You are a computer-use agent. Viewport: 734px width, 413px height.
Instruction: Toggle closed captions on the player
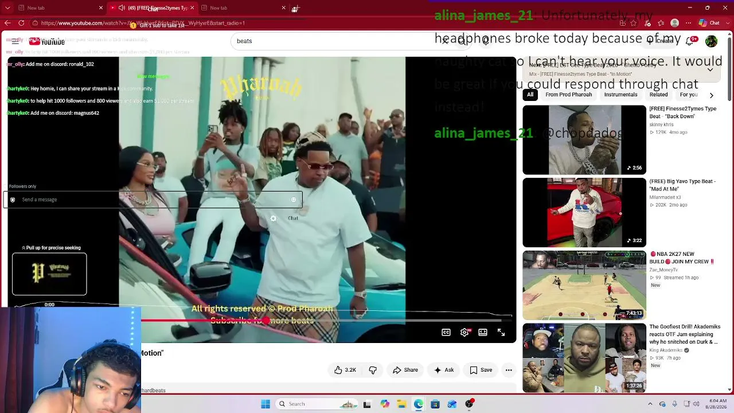coord(446,332)
